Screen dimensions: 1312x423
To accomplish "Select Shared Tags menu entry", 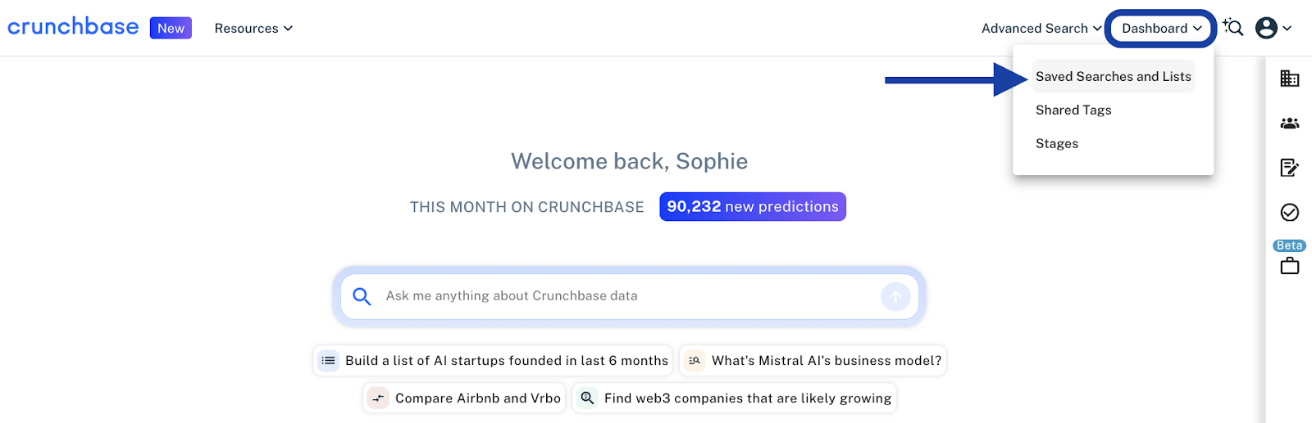I will 1073,110.
